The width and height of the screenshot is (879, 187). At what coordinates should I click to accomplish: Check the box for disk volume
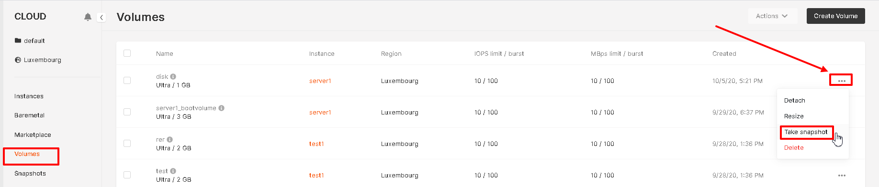pos(127,81)
